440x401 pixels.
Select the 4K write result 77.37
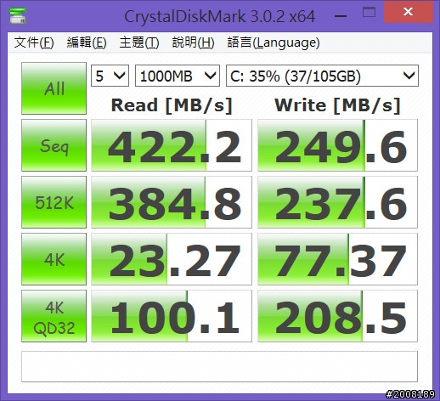pyautogui.click(x=337, y=259)
